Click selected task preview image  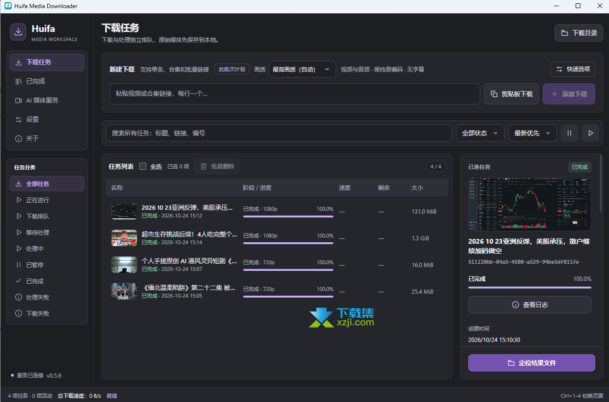(529, 205)
